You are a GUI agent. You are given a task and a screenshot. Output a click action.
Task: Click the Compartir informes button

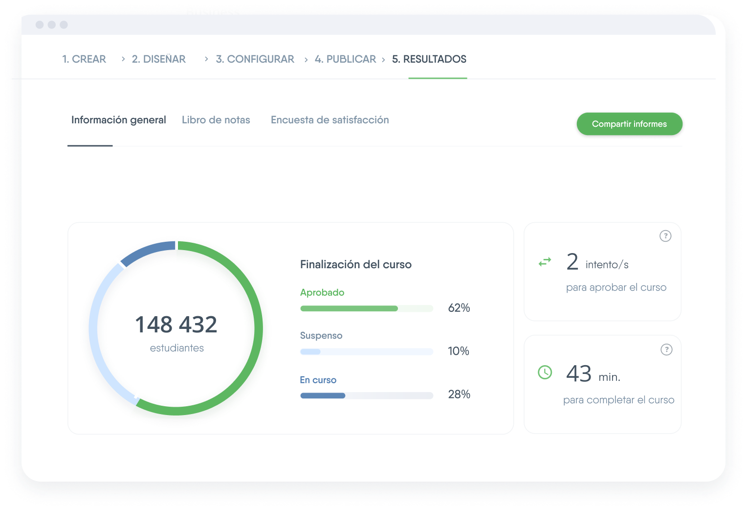click(x=630, y=124)
